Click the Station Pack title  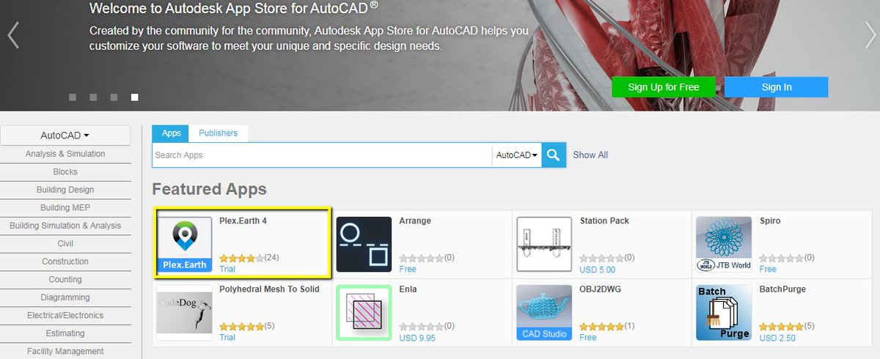pos(604,221)
